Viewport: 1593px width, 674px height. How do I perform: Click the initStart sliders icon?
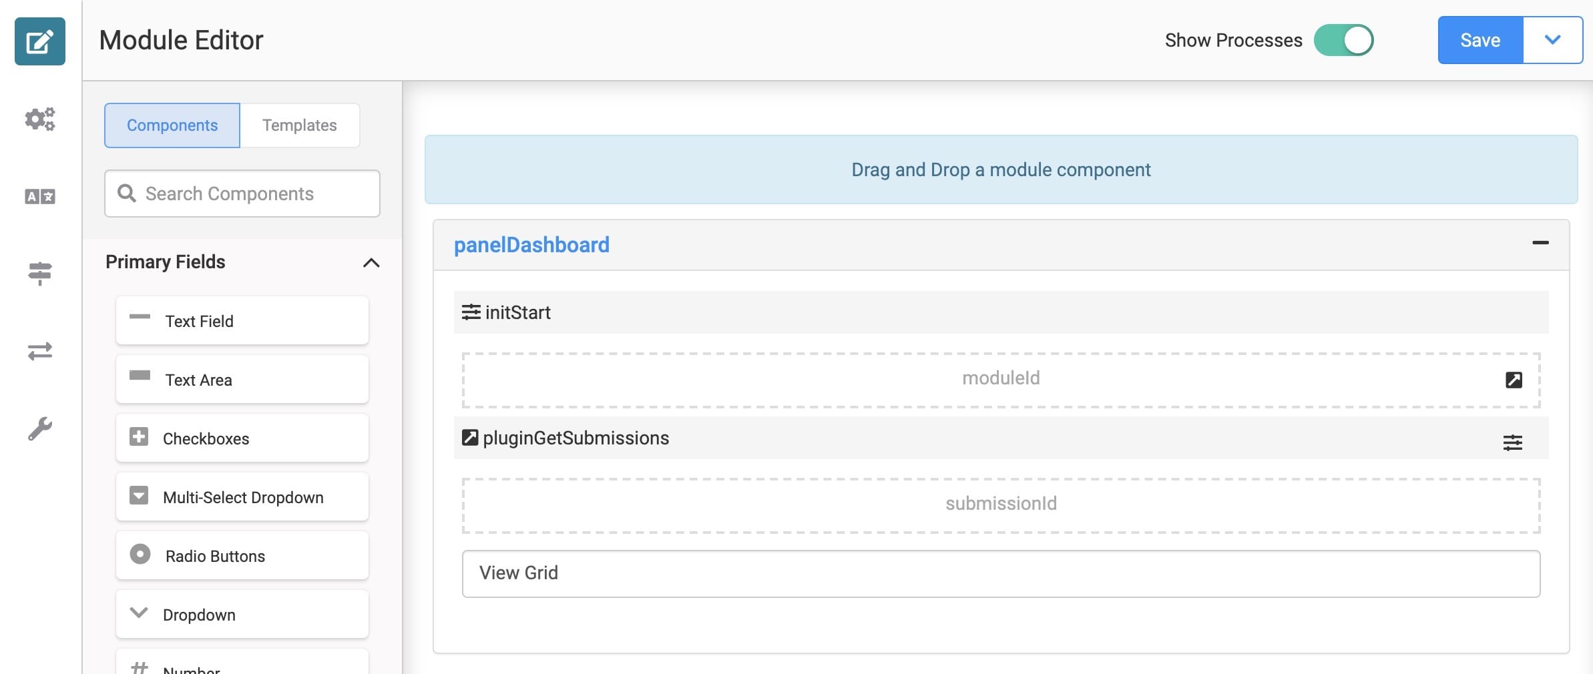(471, 312)
